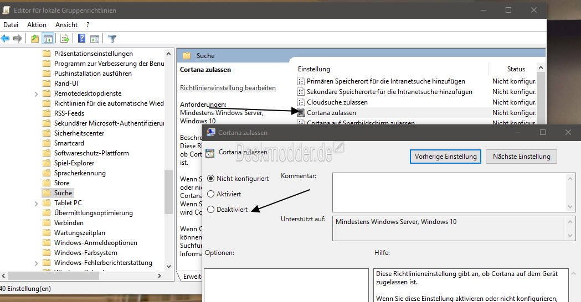Image resolution: width=581 pixels, height=302 pixels.
Task: Expand the Windows-Fehlerberichterstattung tree node
Action: coord(37,263)
